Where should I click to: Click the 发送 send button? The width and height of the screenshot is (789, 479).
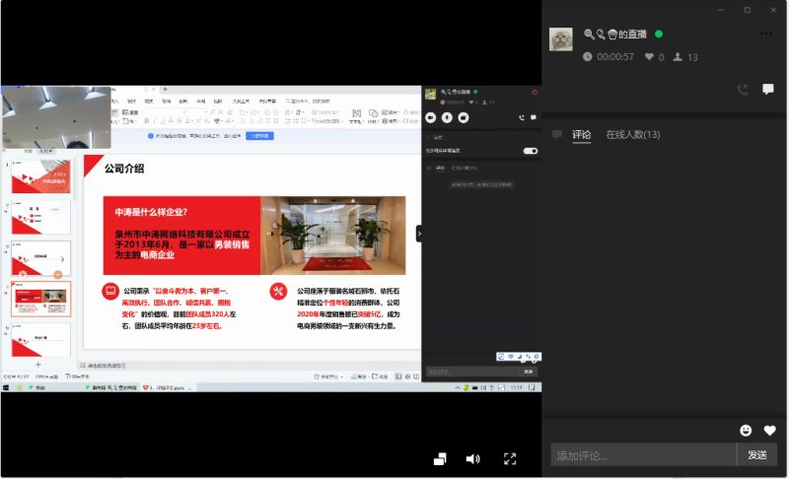(x=756, y=455)
